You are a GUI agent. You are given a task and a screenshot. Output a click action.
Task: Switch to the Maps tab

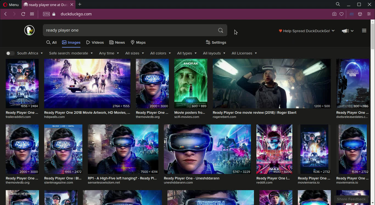click(138, 42)
